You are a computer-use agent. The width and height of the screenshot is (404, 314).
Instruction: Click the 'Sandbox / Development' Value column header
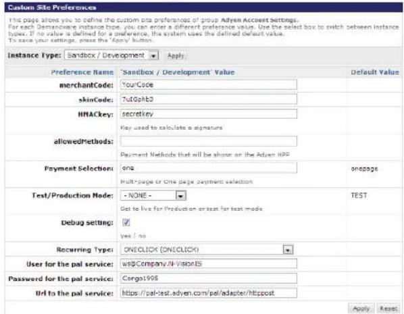click(178, 72)
